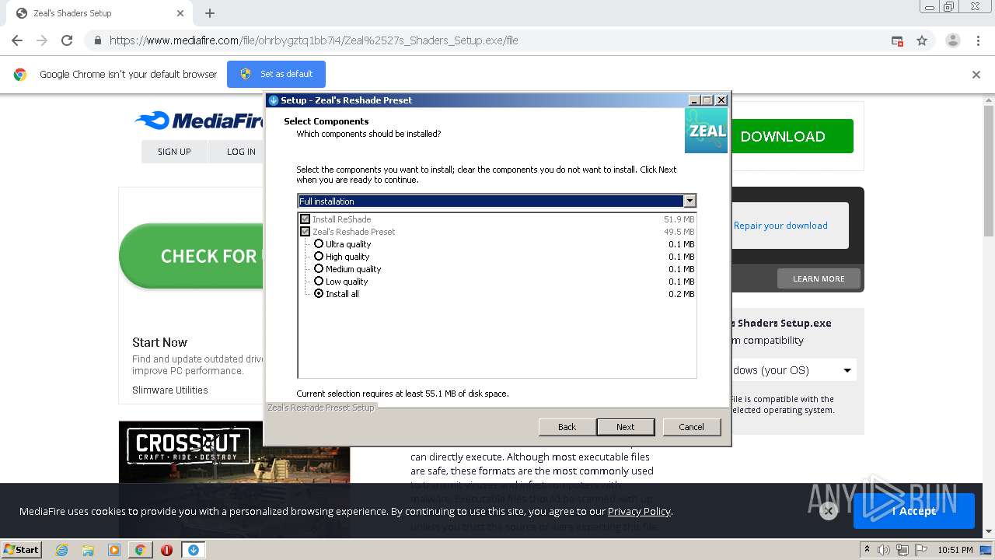Accept MediaFire cookies
Screen dimensions: 995x560
[x=914, y=511]
